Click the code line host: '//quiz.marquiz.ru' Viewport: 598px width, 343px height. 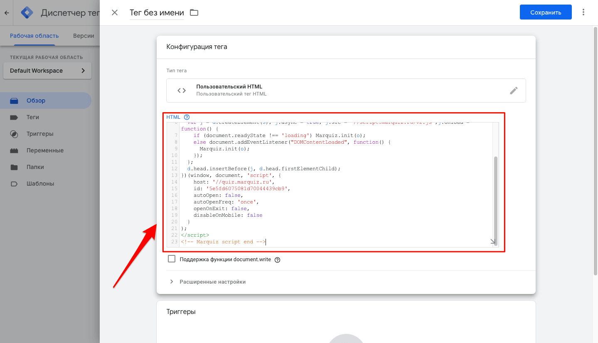[234, 182]
